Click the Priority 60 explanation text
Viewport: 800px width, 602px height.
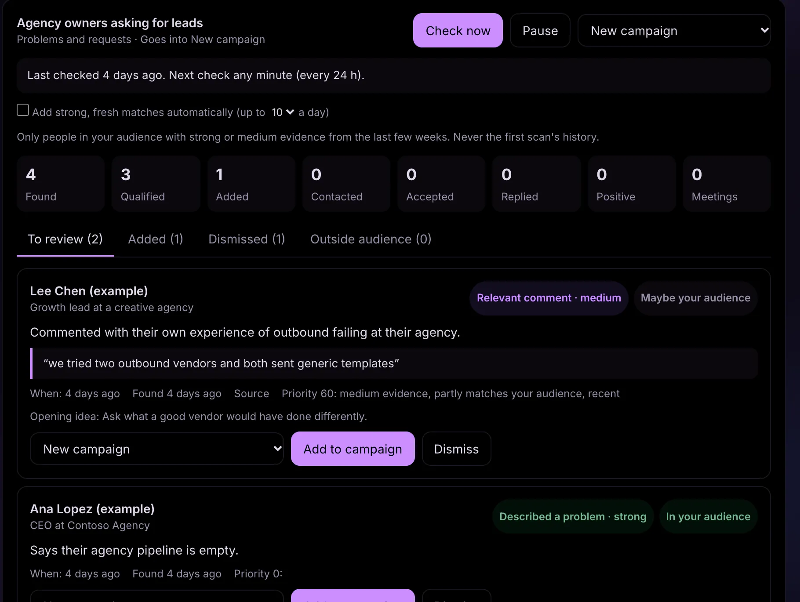coord(451,394)
